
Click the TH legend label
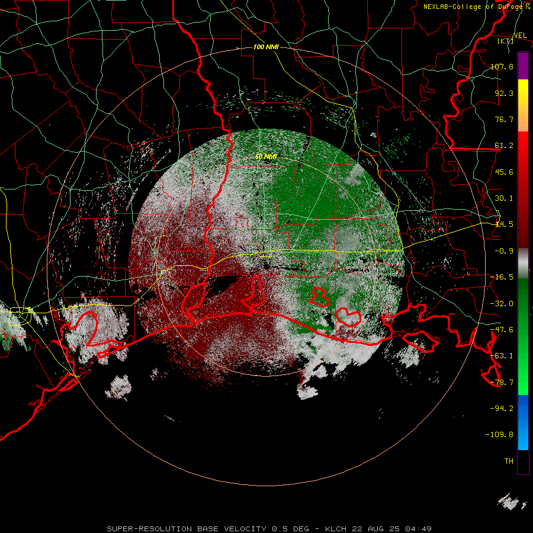click(509, 461)
